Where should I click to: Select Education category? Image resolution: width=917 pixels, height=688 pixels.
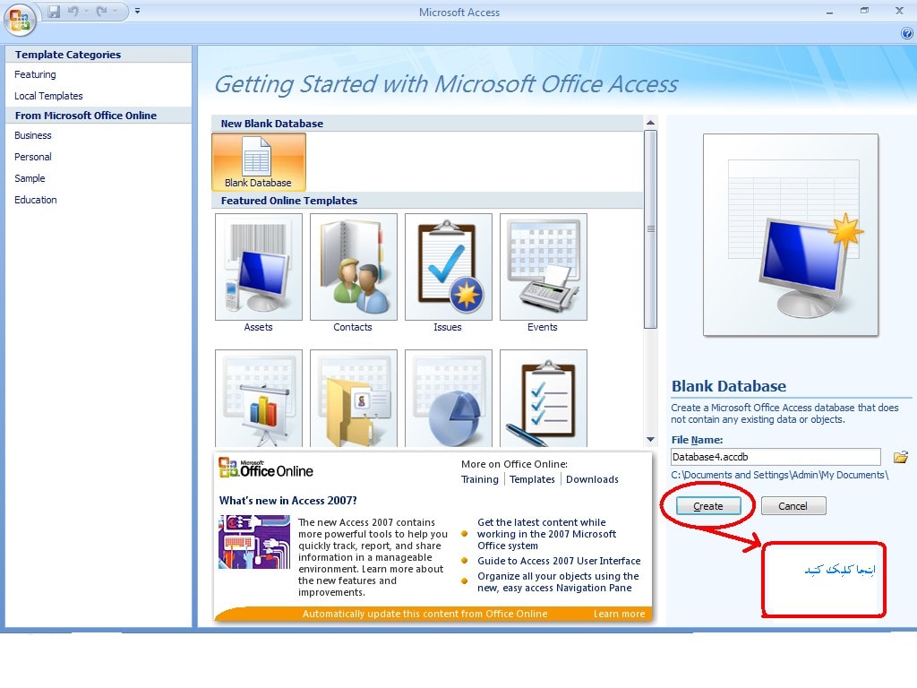coord(36,200)
